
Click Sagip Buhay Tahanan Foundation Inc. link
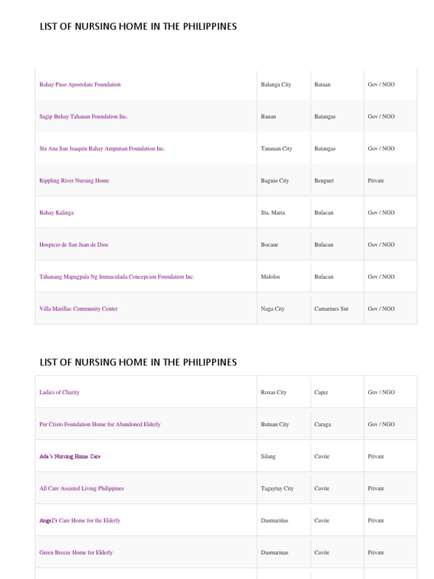click(84, 116)
